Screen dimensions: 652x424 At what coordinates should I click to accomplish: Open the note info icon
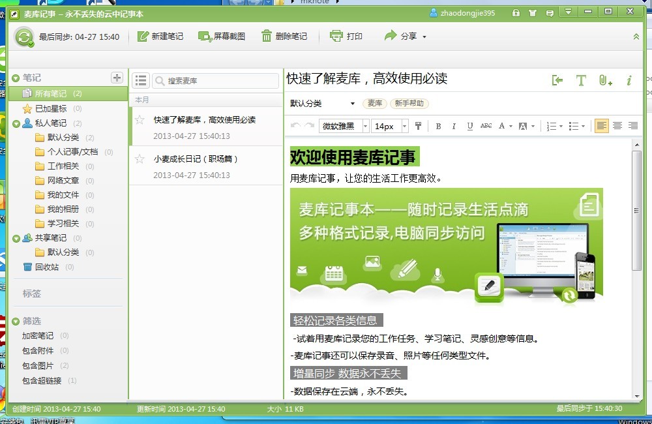(x=629, y=80)
